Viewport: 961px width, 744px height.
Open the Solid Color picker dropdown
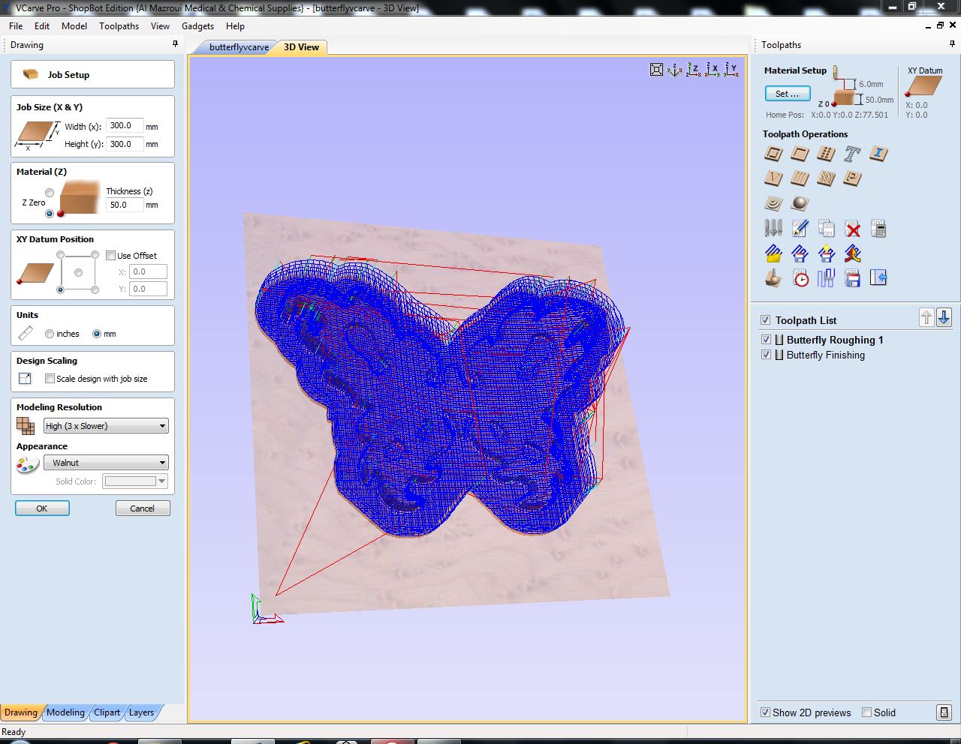tap(135, 481)
